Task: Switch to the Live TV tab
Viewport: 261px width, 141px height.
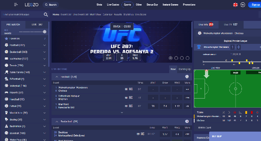Action: (x=230, y=24)
